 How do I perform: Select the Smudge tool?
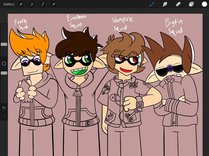pyautogui.click(x=165, y=4)
